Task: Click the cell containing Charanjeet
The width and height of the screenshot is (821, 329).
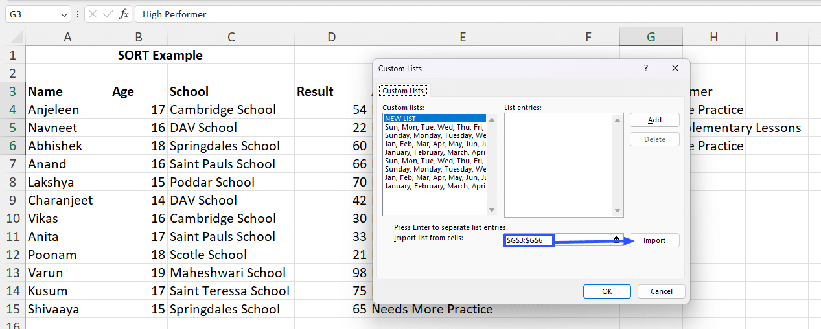Action: (x=67, y=200)
